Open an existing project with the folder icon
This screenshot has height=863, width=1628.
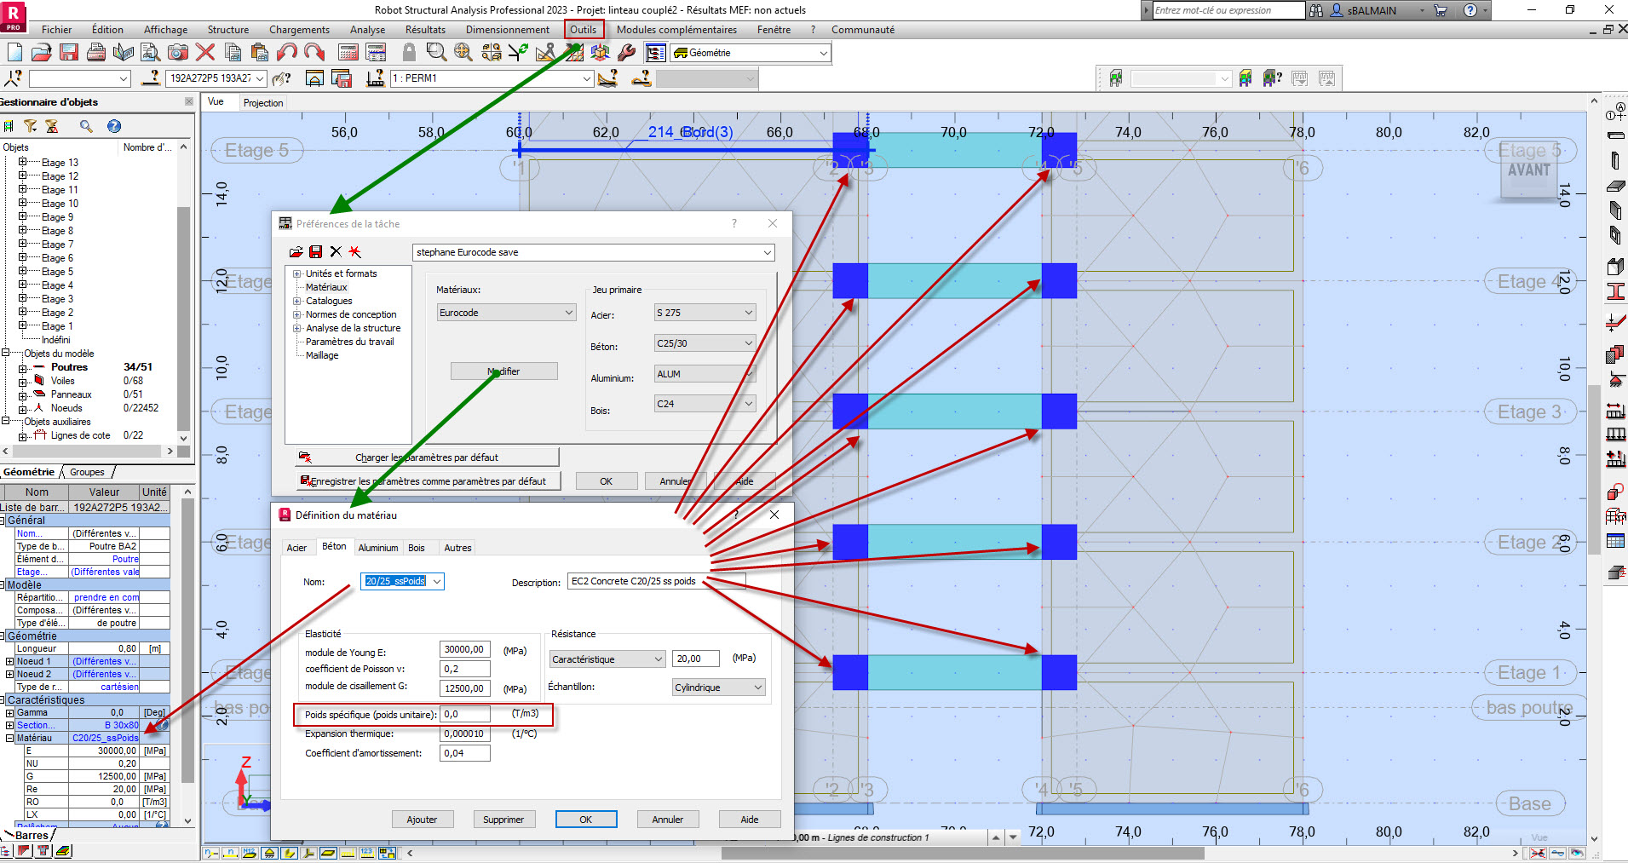tap(41, 52)
